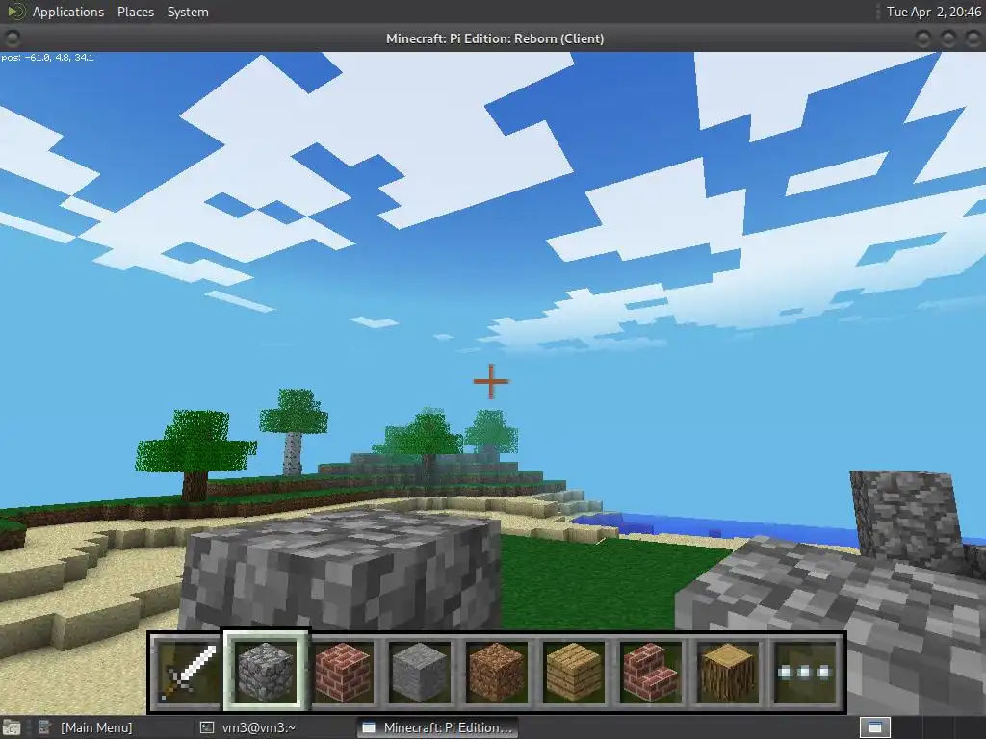The image size is (986, 739).
Task: Maximize the Minecraft window using title bar button
Action: [x=948, y=38]
